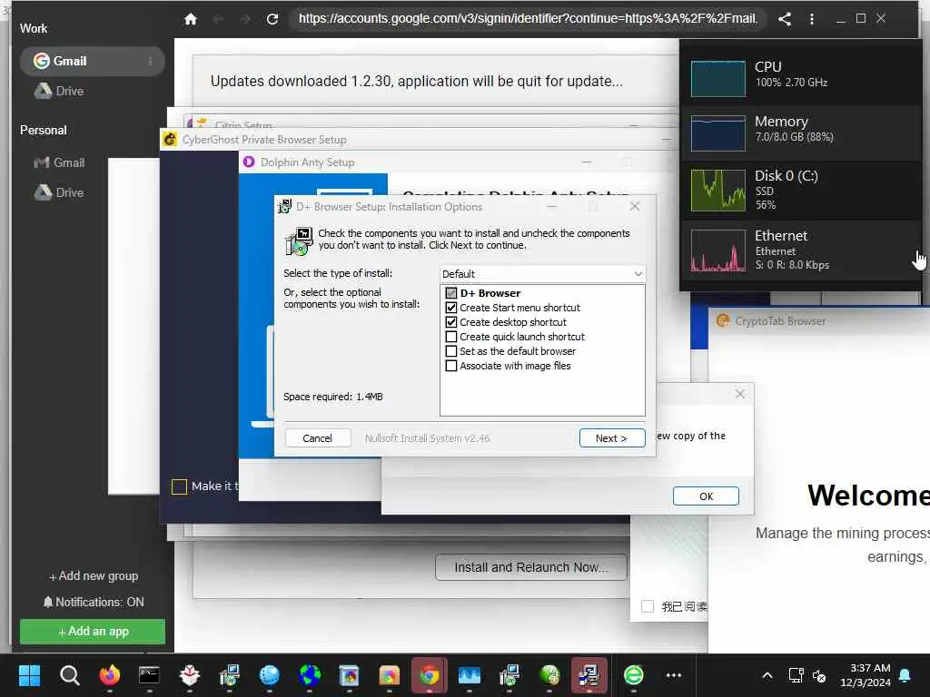This screenshot has height=697, width=930.
Task: Select the CPU performance graph
Action: tap(718, 78)
